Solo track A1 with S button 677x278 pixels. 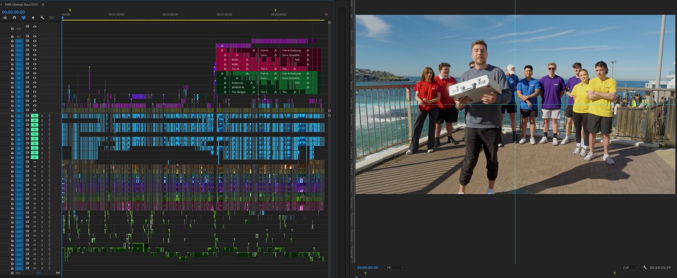[x=42, y=116]
